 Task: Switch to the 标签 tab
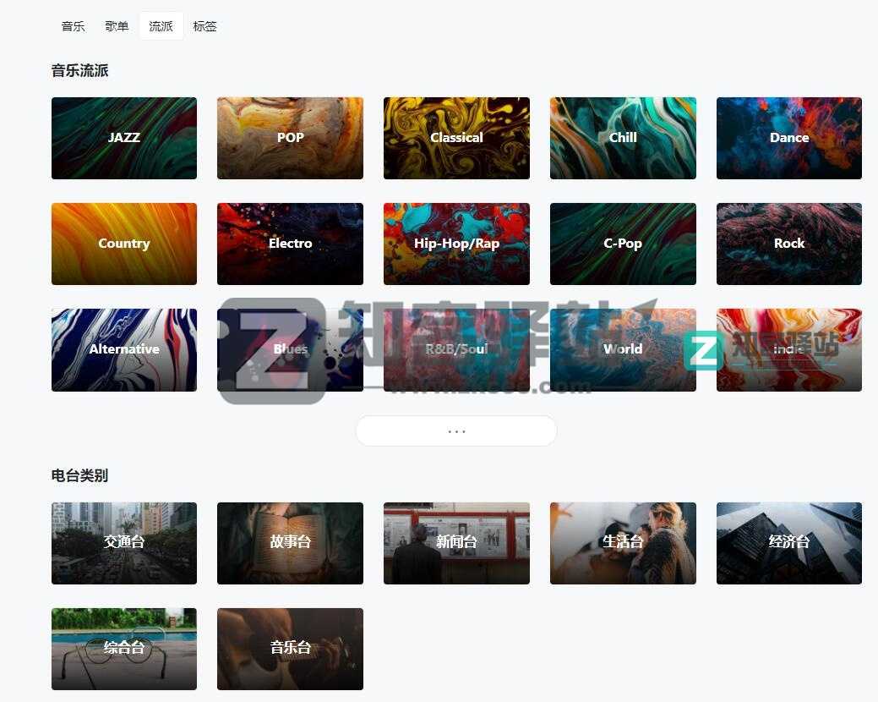tap(205, 25)
